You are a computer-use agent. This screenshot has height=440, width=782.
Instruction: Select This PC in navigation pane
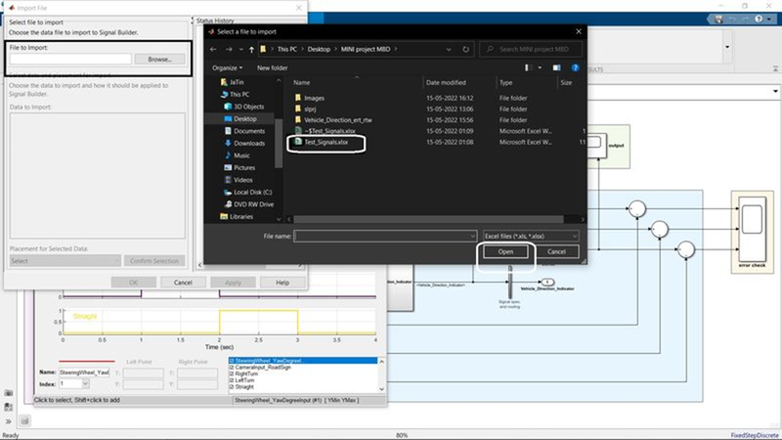click(239, 94)
